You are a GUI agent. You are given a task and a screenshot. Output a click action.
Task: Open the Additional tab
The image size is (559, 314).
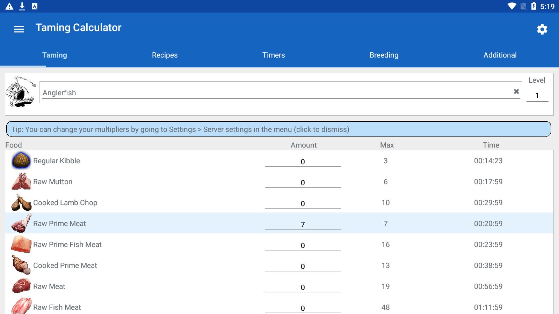click(500, 55)
